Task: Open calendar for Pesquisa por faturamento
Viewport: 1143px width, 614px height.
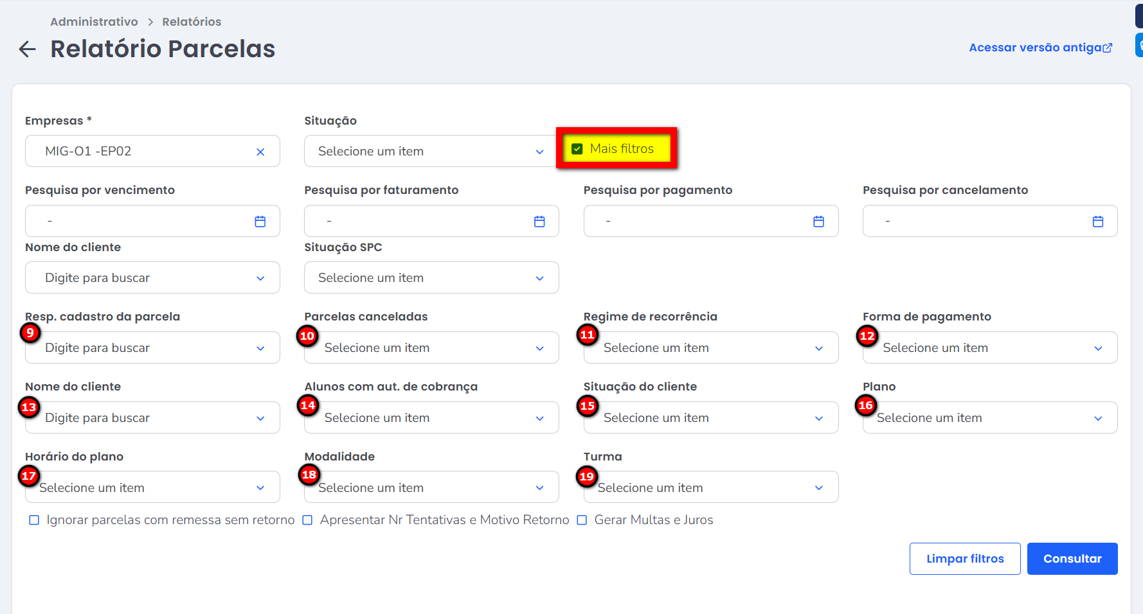Action: (539, 222)
